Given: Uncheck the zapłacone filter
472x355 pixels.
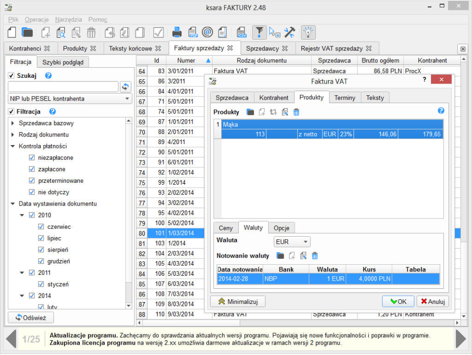Looking at the screenshot, I should pyautogui.click(x=32, y=169).
